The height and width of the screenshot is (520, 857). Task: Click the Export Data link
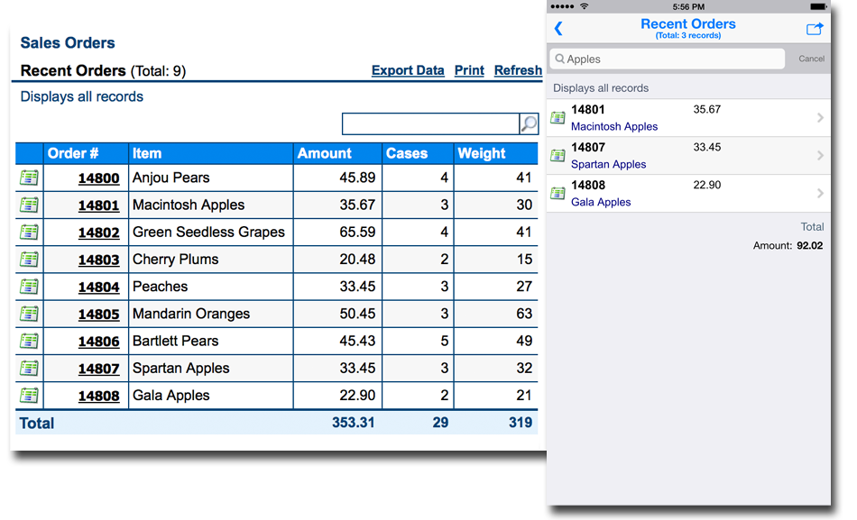(x=408, y=70)
